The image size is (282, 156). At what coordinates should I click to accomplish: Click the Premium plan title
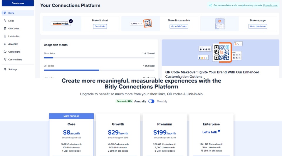164,124
